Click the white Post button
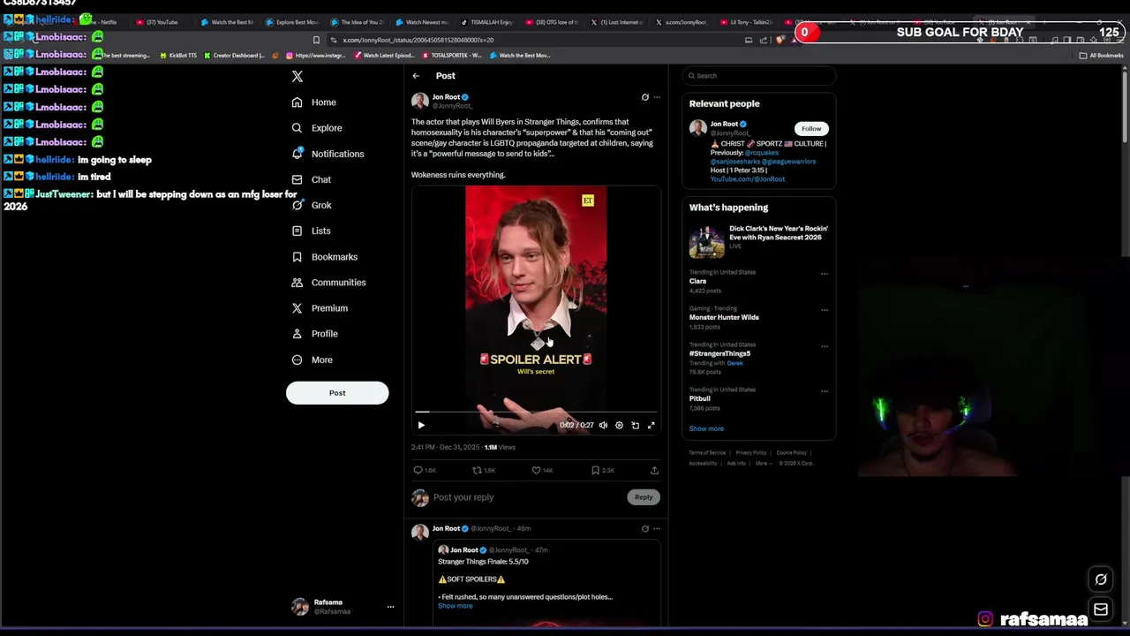Viewport: 1130px width, 636px height. click(x=337, y=393)
